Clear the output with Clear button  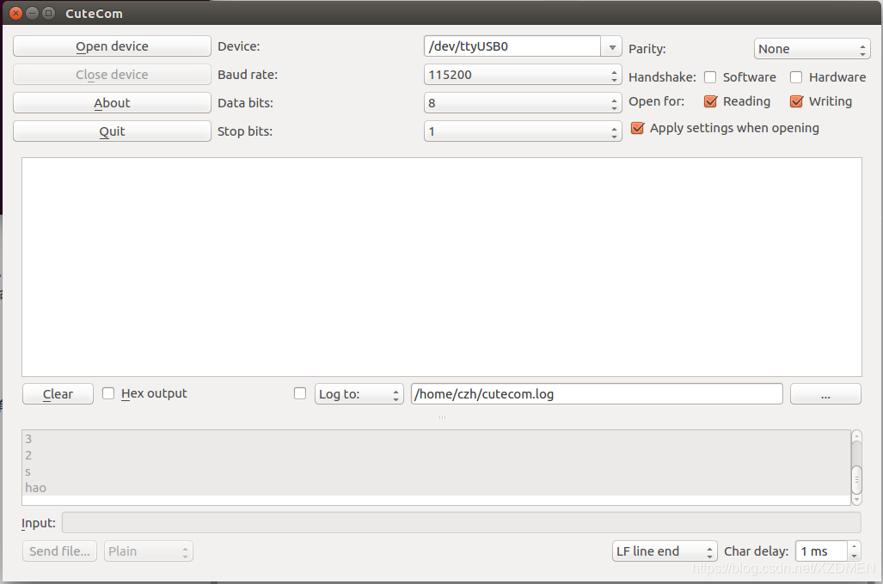coord(58,394)
